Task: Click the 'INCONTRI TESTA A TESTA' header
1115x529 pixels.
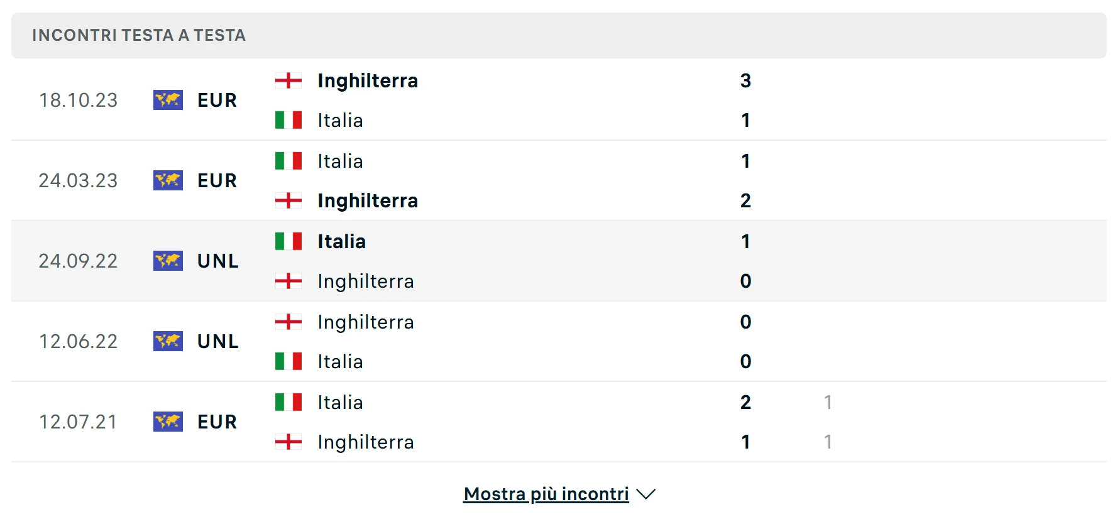Action: tap(139, 35)
